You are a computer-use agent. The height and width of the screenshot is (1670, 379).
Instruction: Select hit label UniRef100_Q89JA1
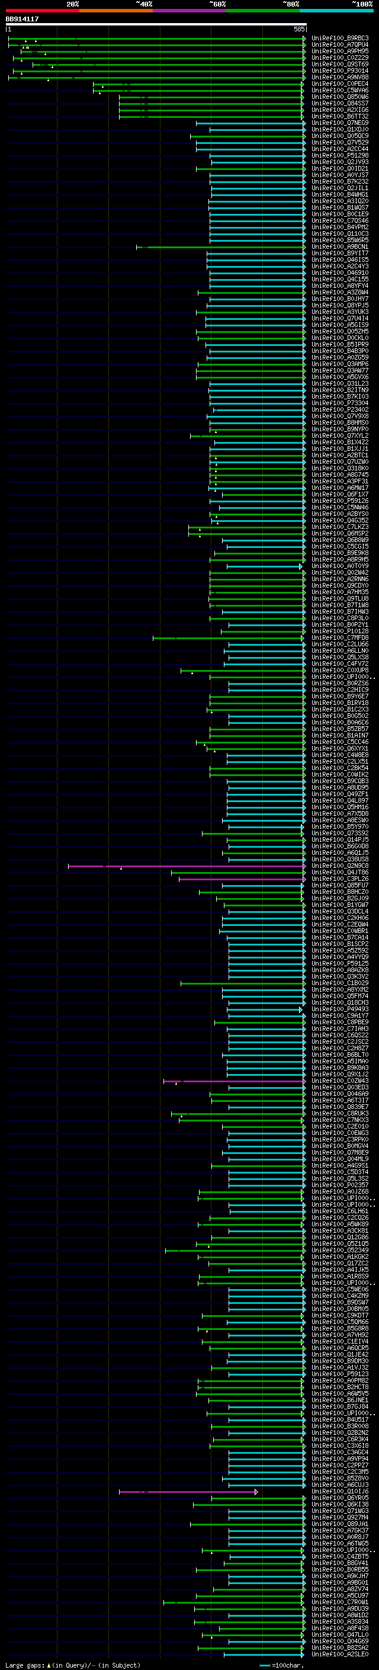(339, 1524)
